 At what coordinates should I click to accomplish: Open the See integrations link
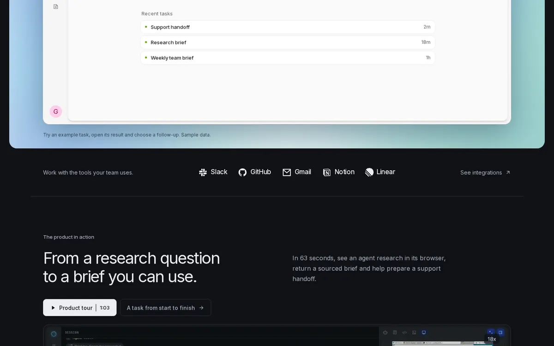click(485, 173)
